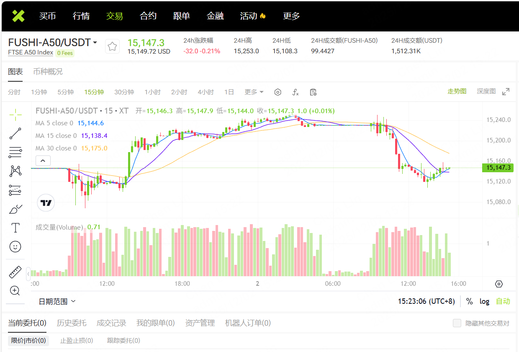Select the Measure ruler tool
This screenshot has height=352, width=519.
(15, 272)
